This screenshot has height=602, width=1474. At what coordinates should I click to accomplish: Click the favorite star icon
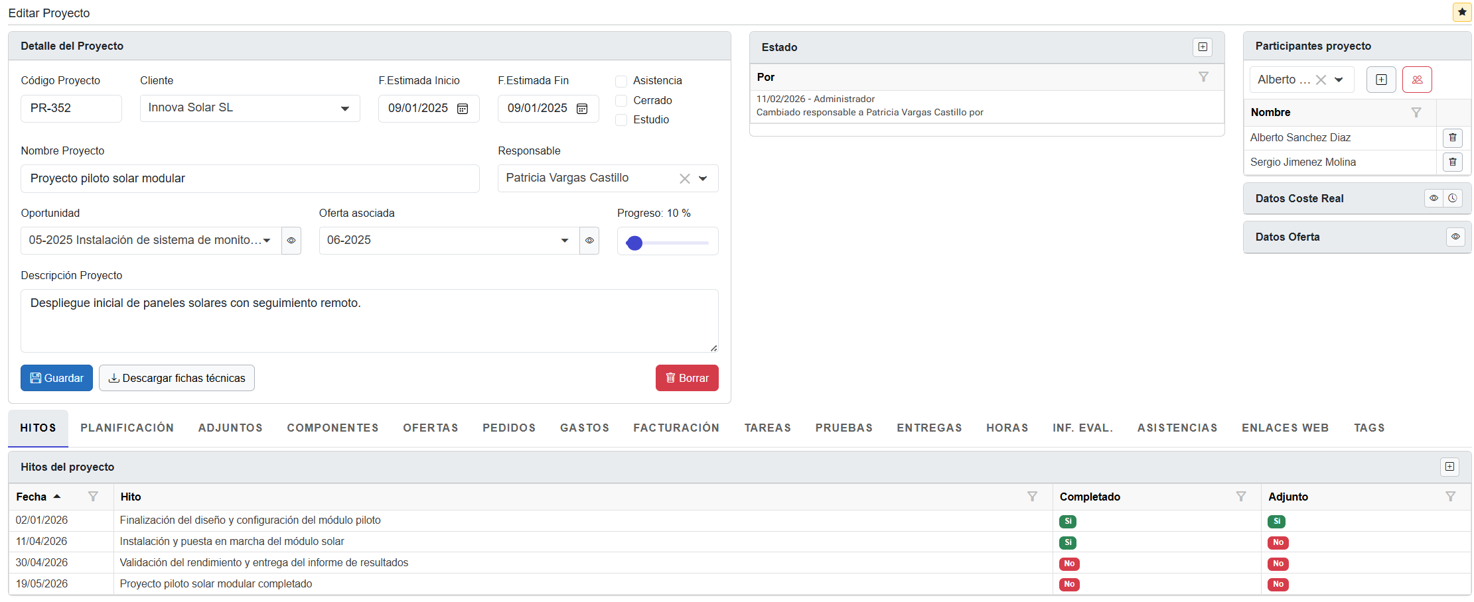1461,13
